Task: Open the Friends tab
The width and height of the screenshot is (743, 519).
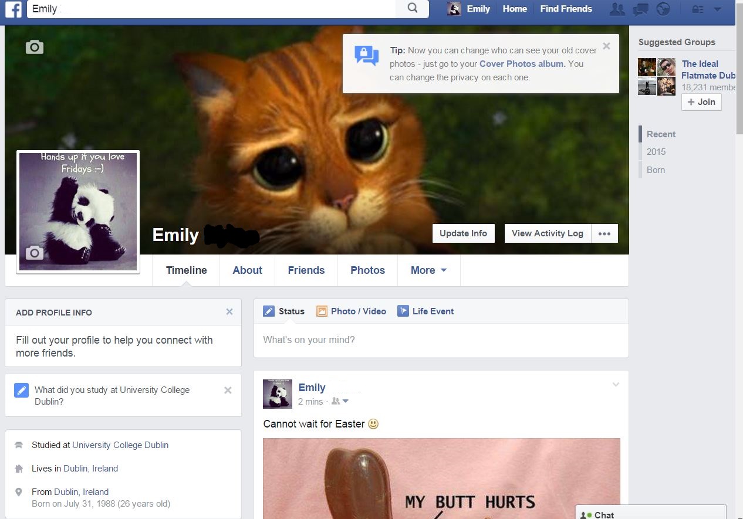Action: click(x=306, y=270)
